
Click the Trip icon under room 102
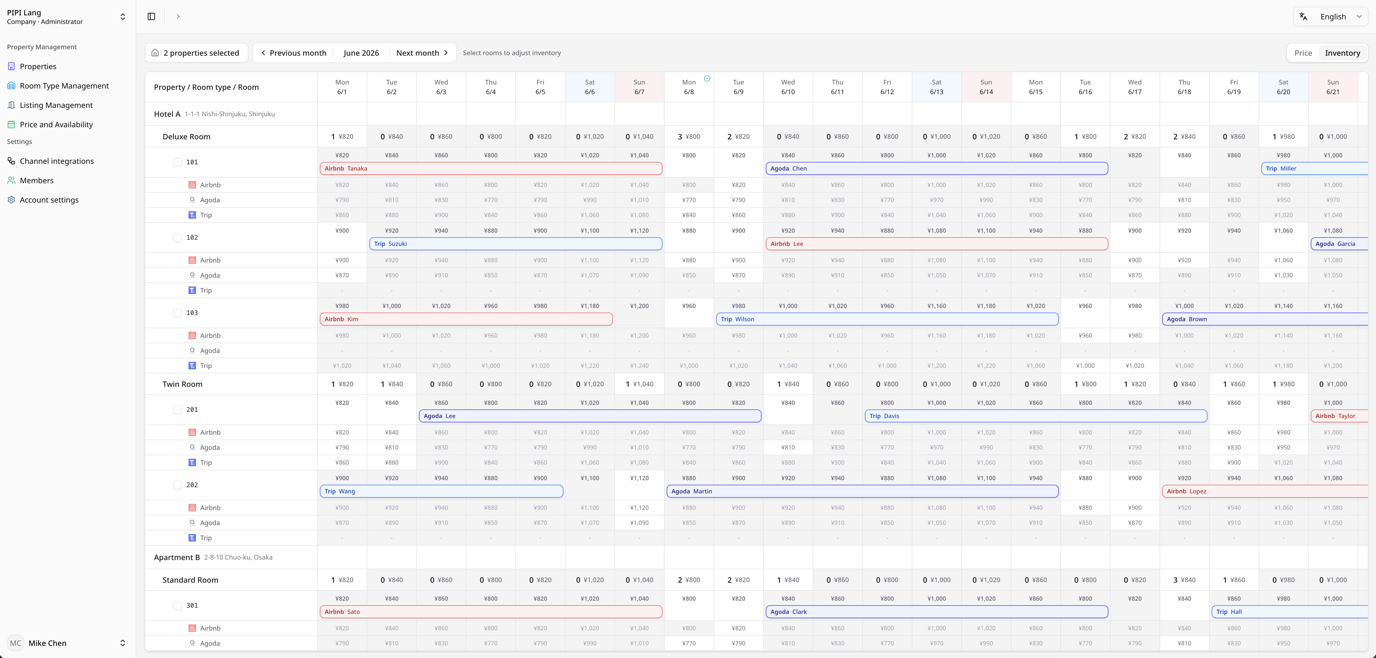192,290
